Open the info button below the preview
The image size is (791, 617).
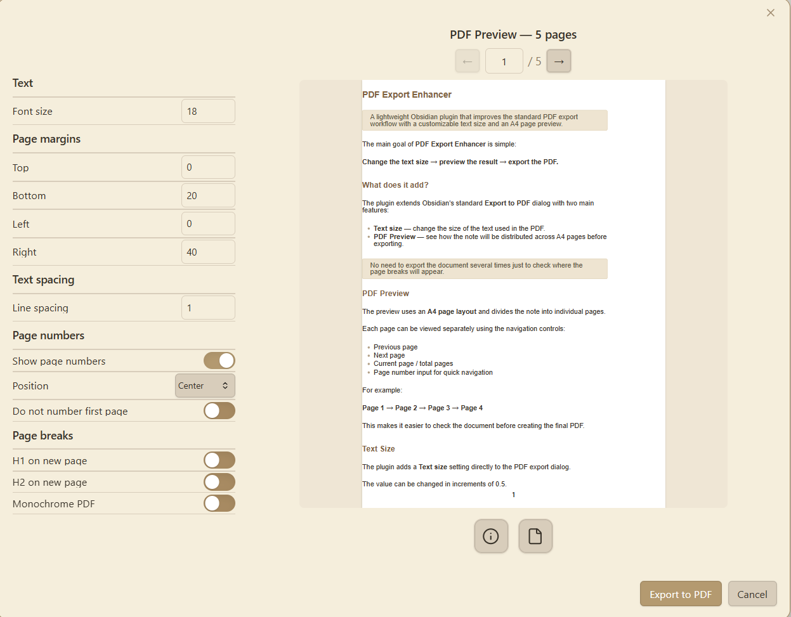491,536
